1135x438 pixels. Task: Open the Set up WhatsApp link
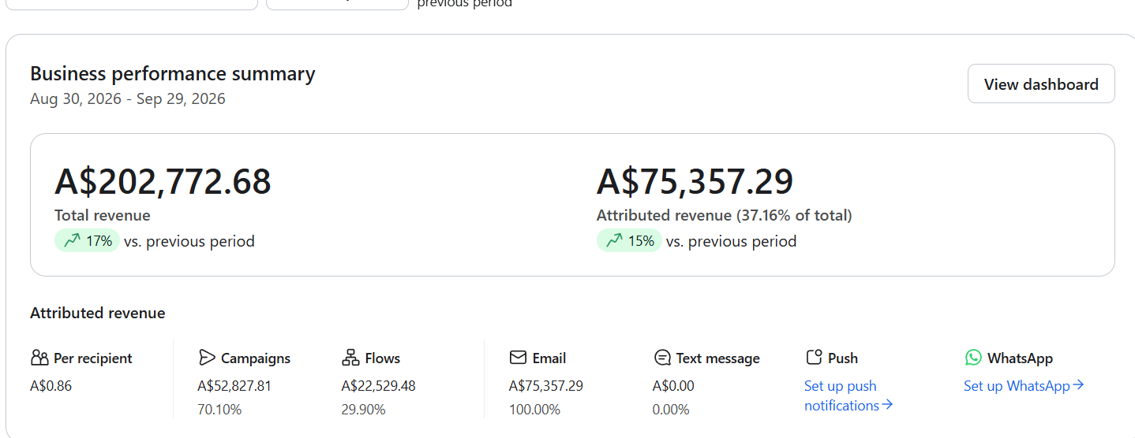(1024, 385)
